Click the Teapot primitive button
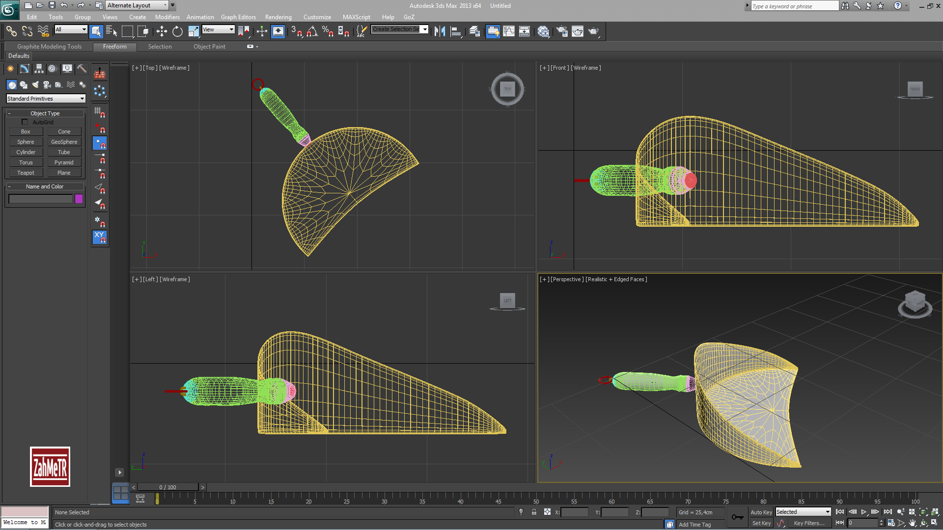943x530 pixels. [x=26, y=173]
